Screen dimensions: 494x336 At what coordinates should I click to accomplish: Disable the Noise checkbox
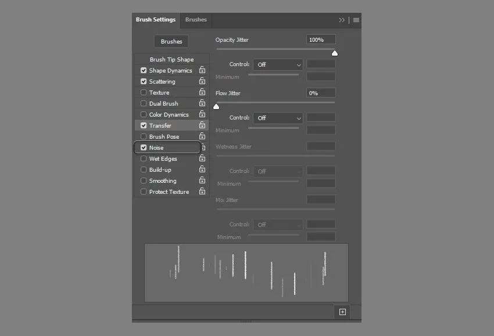[144, 147]
